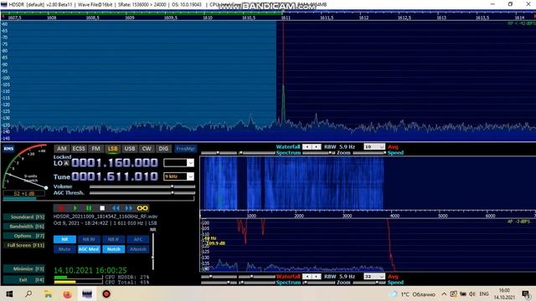
Task: Open Windows Start menu
Action: pyautogui.click(x=9, y=293)
